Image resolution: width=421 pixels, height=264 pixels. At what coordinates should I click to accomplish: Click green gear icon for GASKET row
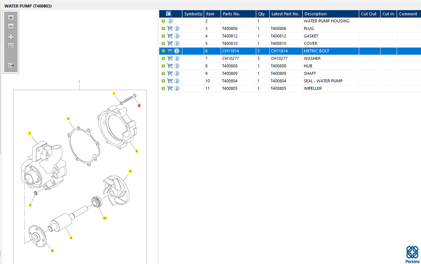pos(163,36)
